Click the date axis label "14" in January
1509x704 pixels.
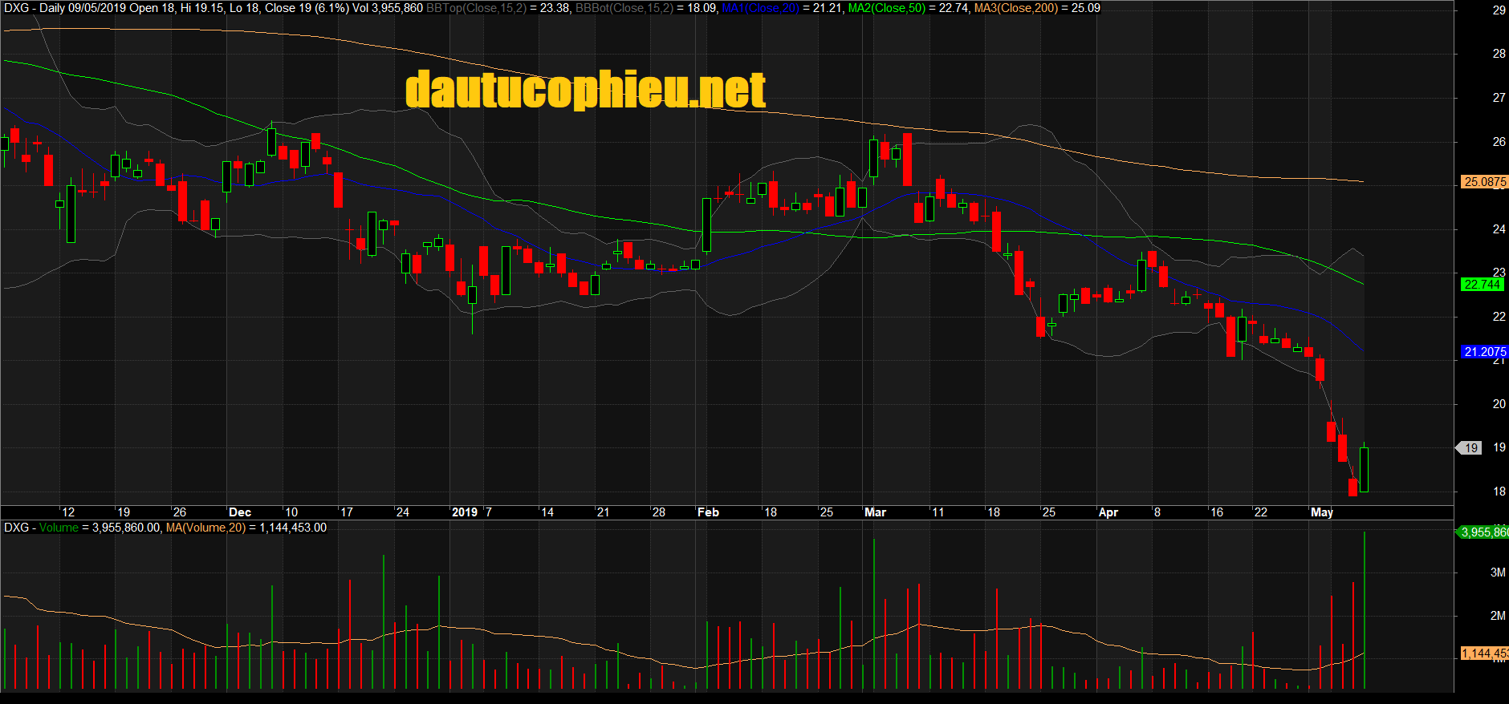(x=547, y=512)
